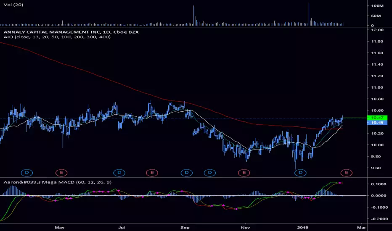The image size is (392, 231).
Task: Select the Vol (20) indicator title
Action: point(13,5)
